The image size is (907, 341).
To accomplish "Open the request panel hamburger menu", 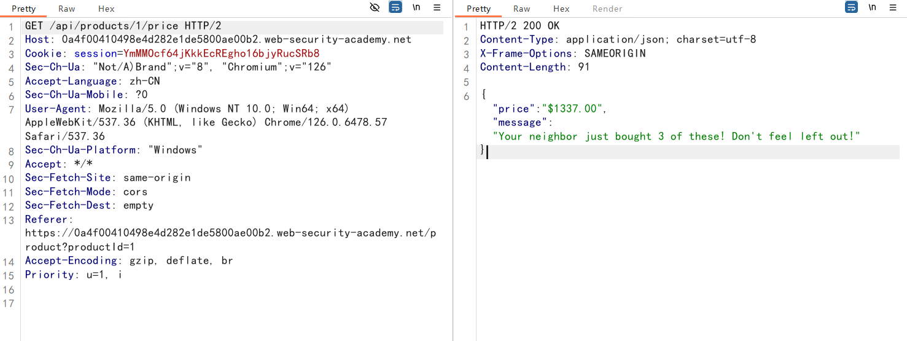I will pyautogui.click(x=437, y=7).
